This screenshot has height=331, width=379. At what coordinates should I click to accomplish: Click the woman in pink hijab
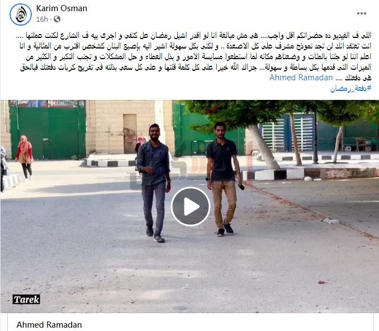coord(25,158)
